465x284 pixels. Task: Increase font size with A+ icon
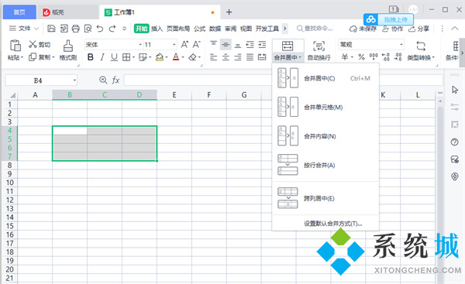click(x=184, y=44)
